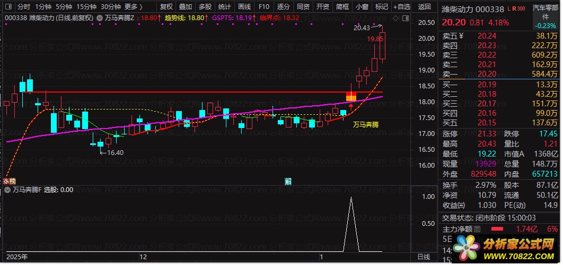Expand the 更多 periods dropdown
Screen dimensions: 563x265
134,7
